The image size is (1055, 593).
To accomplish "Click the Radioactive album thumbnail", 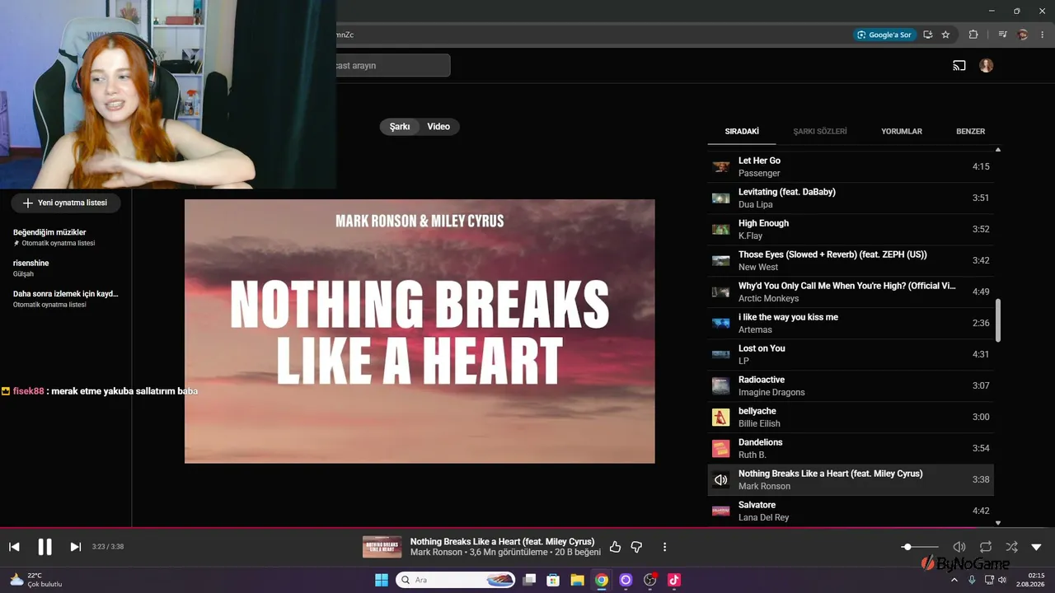I will (x=721, y=386).
